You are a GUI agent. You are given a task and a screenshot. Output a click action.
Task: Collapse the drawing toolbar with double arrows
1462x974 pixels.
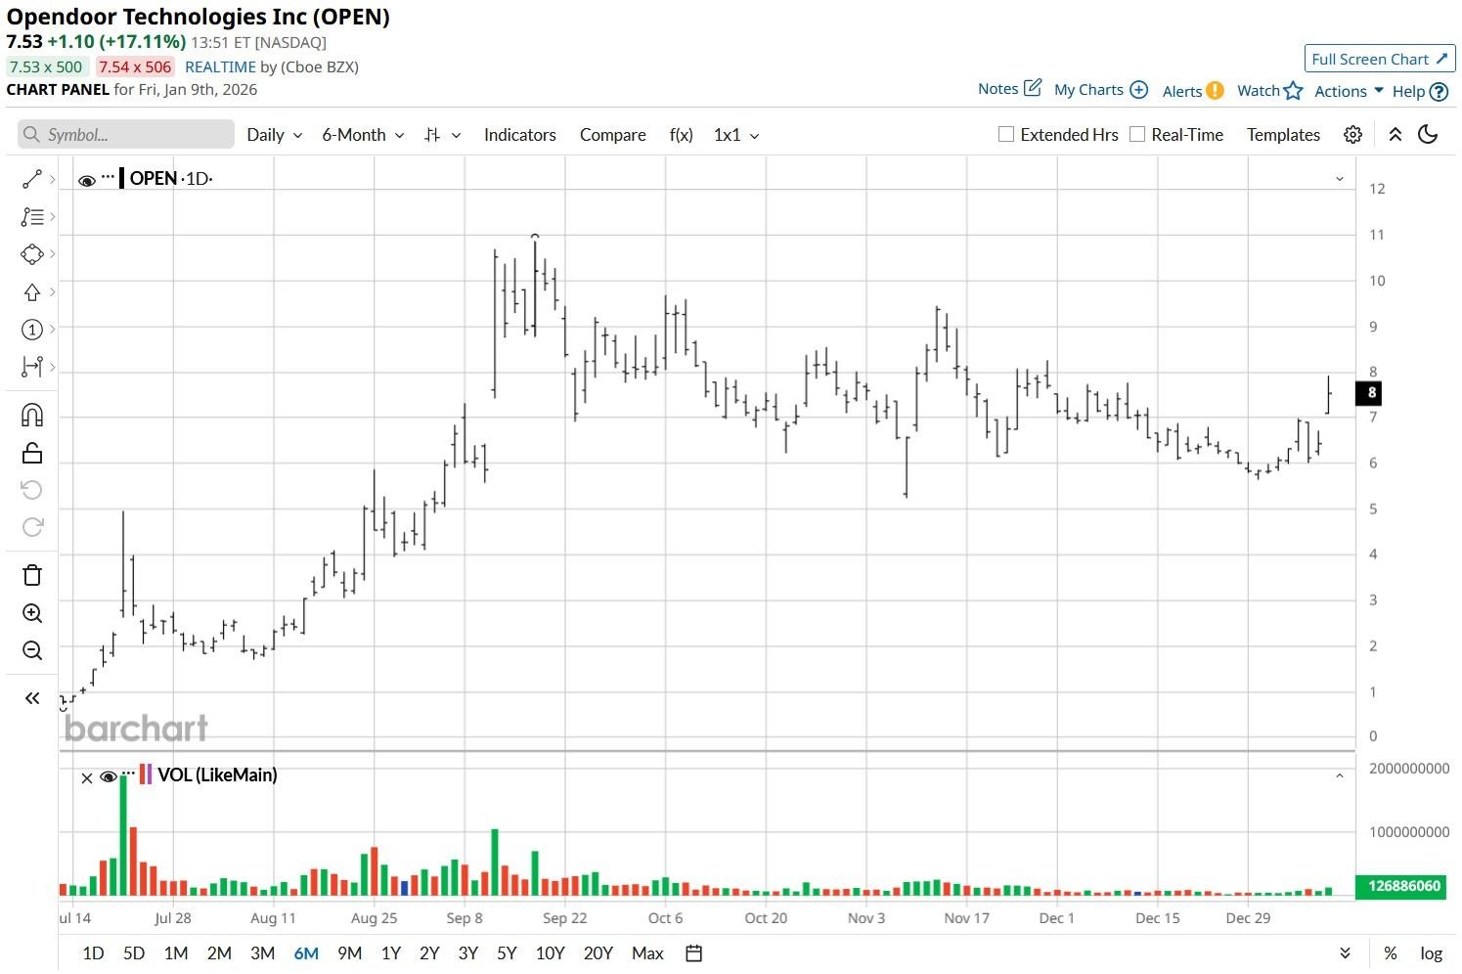31,698
